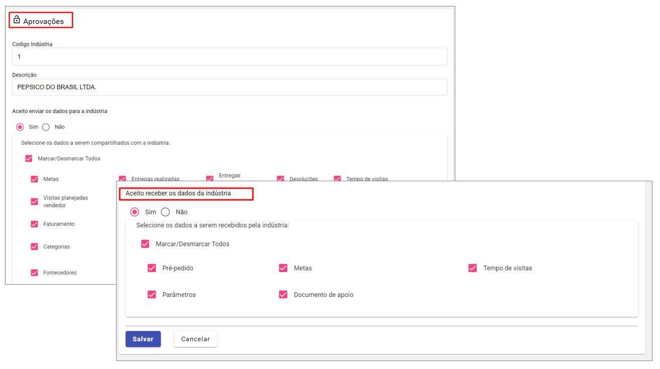Uncheck the Faturamento checkbox

[35, 224]
